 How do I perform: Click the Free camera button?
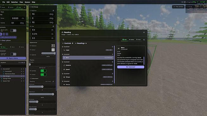click(178, 7)
